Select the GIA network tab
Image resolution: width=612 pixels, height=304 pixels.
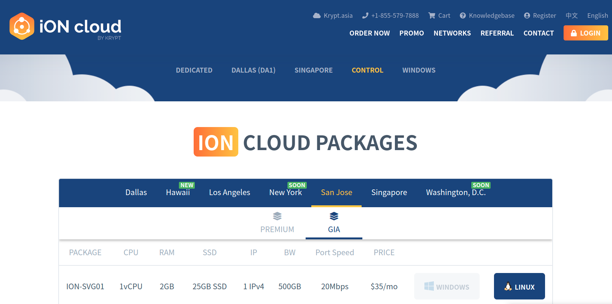[334, 223]
